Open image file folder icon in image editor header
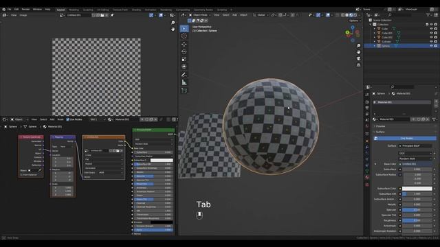440x247 pixels. [x=102, y=15]
